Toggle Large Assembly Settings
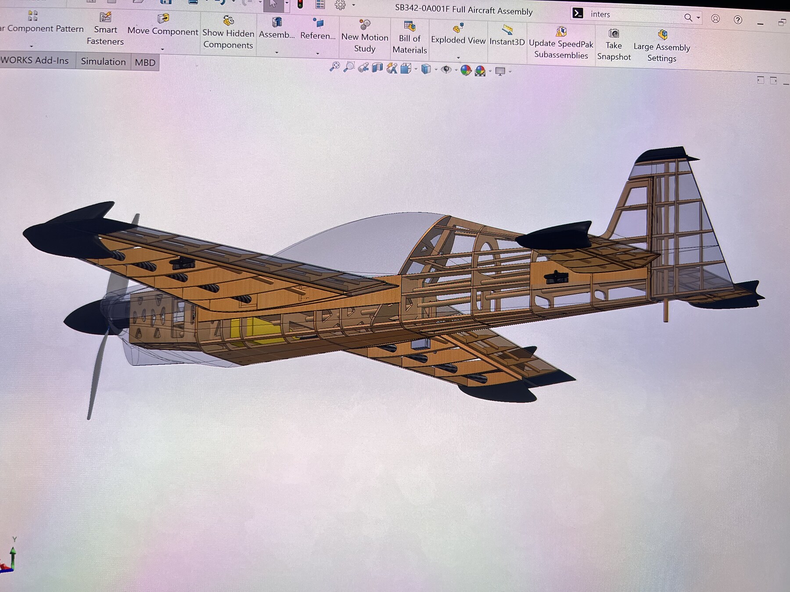The image size is (790, 592). pyautogui.click(x=662, y=46)
